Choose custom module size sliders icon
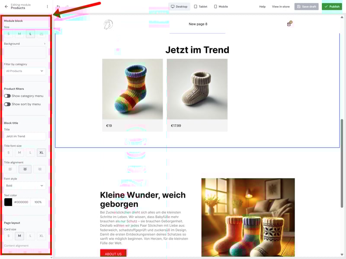Screen dimensions: 346x259 [42, 34]
